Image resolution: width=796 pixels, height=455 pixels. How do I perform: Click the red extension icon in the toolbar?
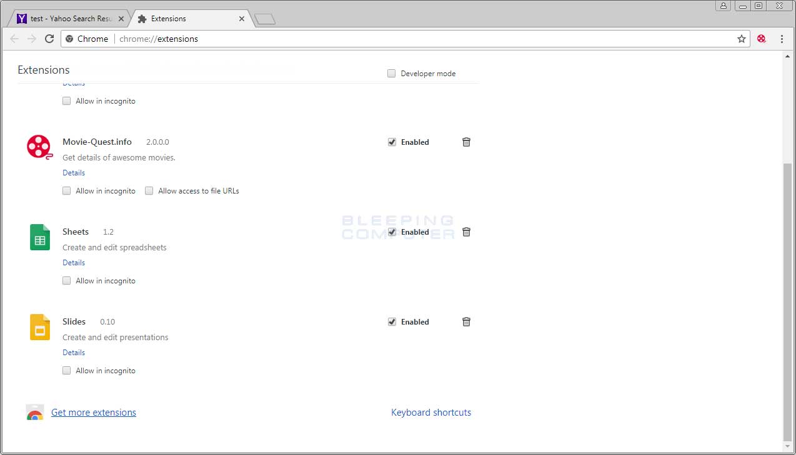(761, 38)
